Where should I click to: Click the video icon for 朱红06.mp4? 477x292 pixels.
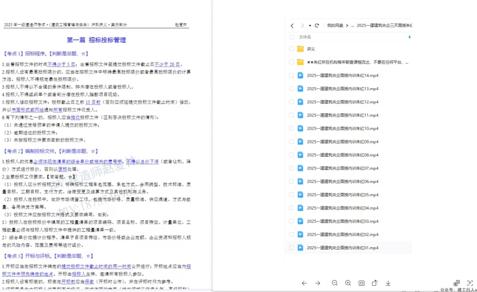pyautogui.click(x=300, y=181)
